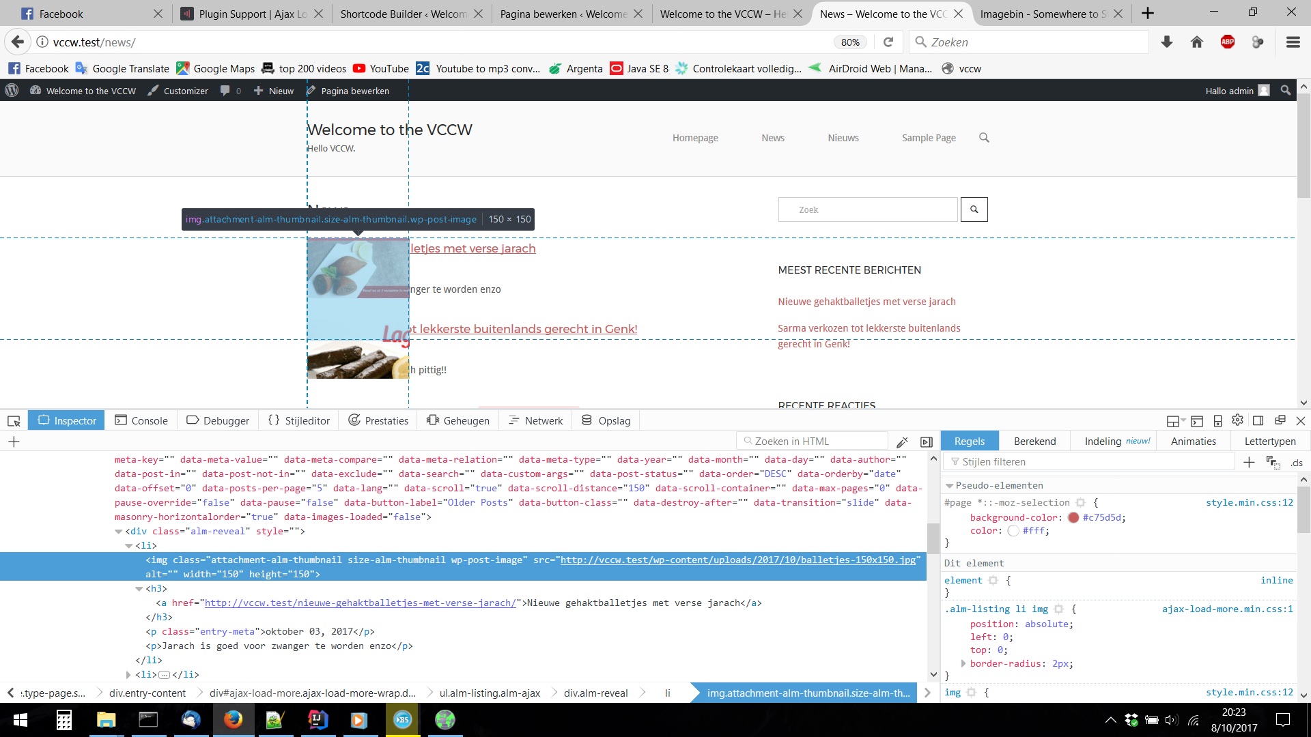Open background-color #c75d5d swatch
The width and height of the screenshot is (1311, 737).
pos(1073,518)
